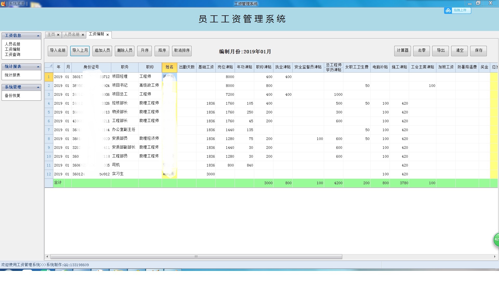Viewport: 499px width, 281px height.
Task: Open 工资查询 in the sidebar
Action: pyautogui.click(x=12, y=54)
